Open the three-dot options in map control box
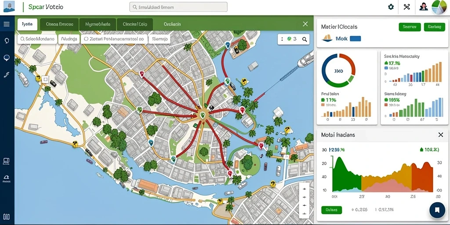 click(282, 39)
